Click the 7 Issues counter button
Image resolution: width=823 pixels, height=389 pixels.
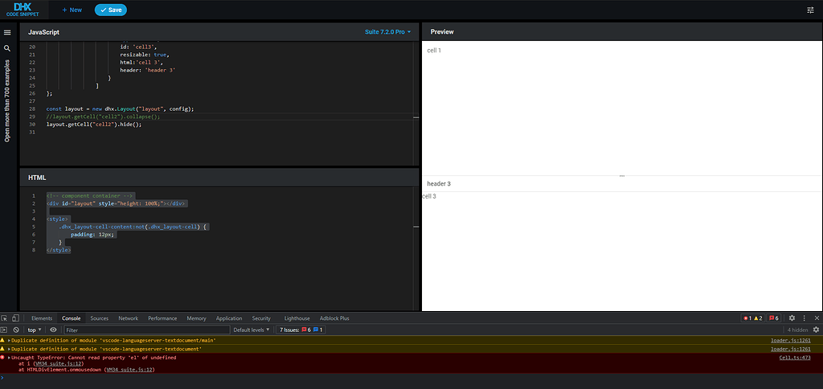(x=302, y=330)
